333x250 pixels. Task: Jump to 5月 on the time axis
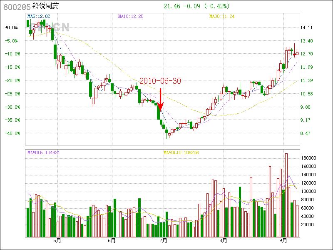coord(57,241)
